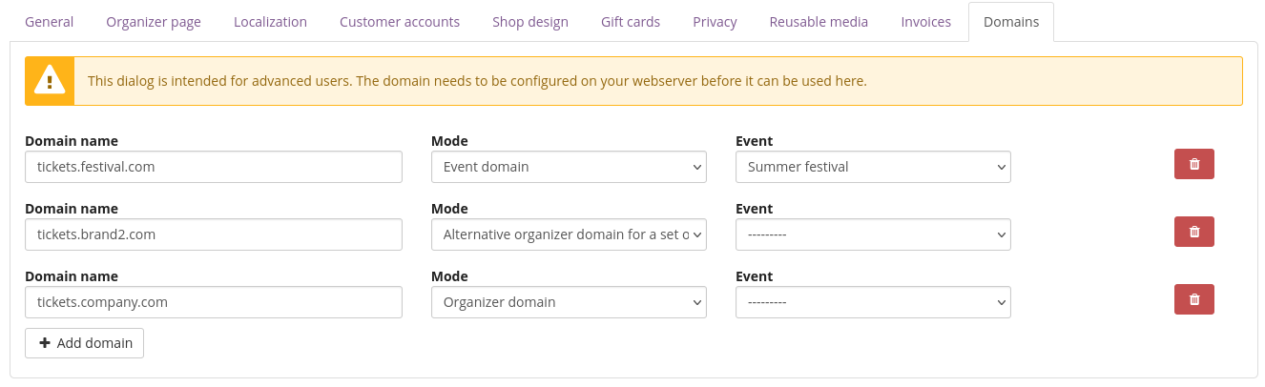Viewport: 1265px width, 387px height.
Task: Open Mode dropdown showing Event domain
Action: click(569, 167)
